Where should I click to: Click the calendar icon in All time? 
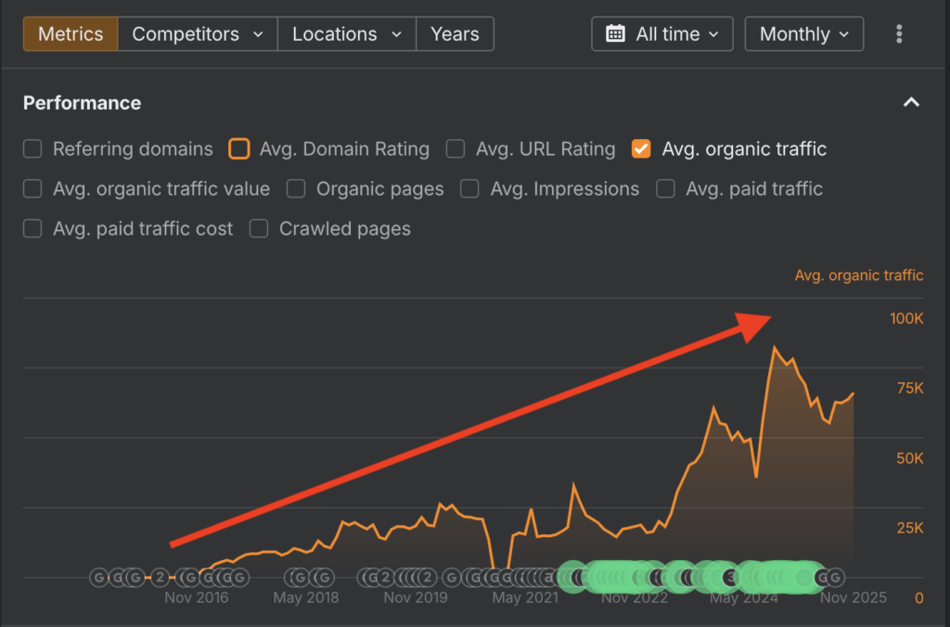615,34
